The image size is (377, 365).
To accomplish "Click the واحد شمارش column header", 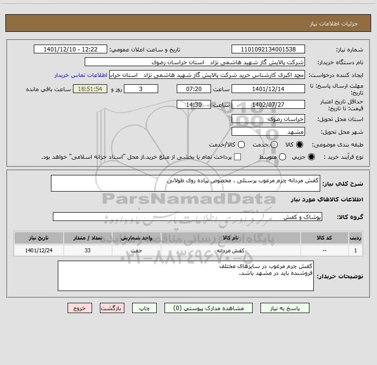I will tap(136, 238).
